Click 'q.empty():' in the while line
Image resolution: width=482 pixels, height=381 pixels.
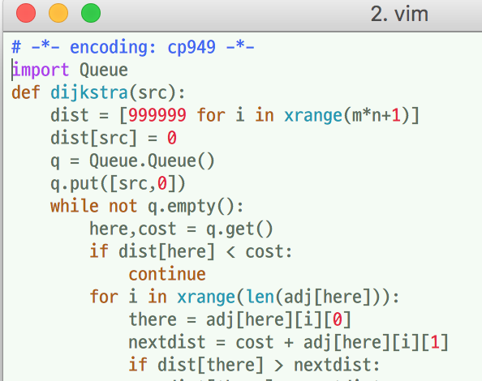coord(196,207)
